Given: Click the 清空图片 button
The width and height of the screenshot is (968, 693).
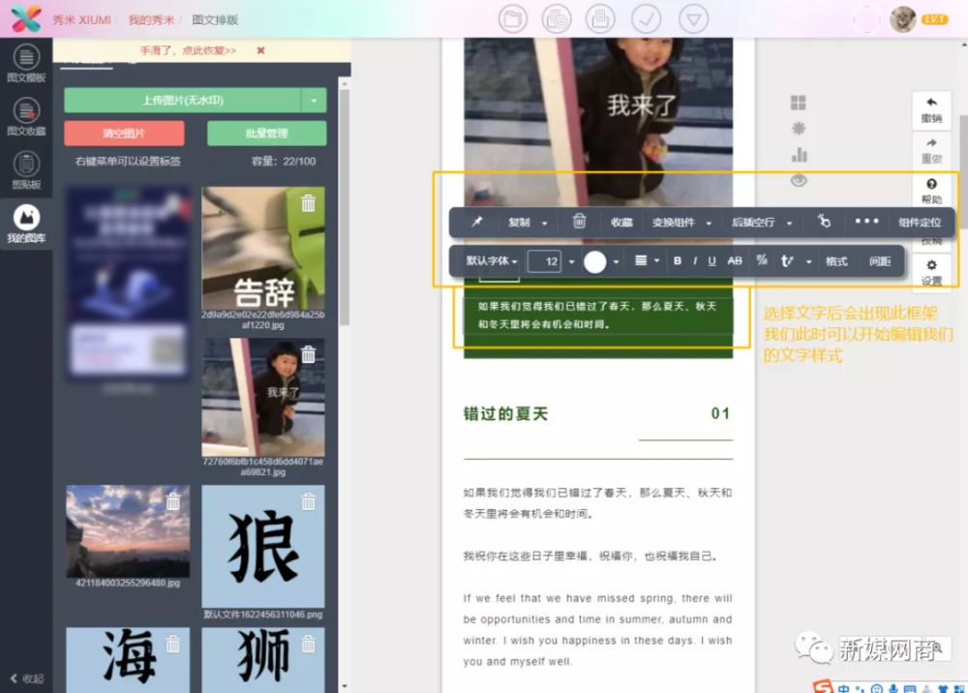Looking at the screenshot, I should pos(124,134).
